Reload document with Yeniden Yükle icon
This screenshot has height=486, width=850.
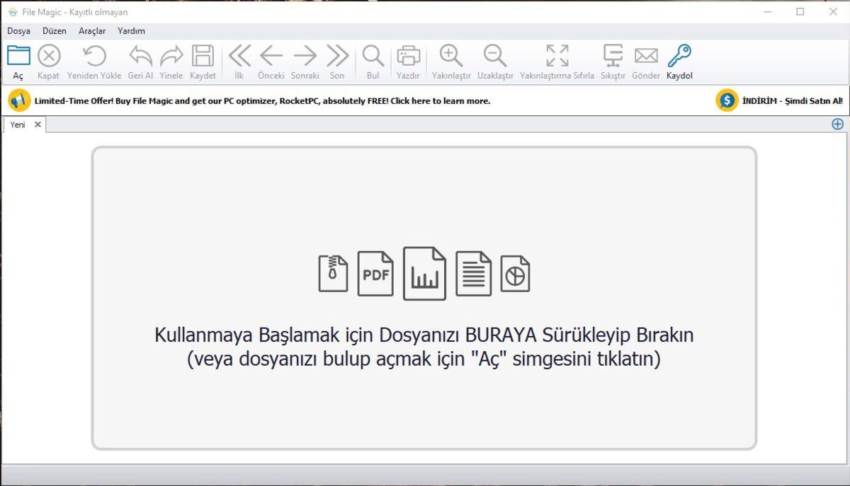point(93,55)
